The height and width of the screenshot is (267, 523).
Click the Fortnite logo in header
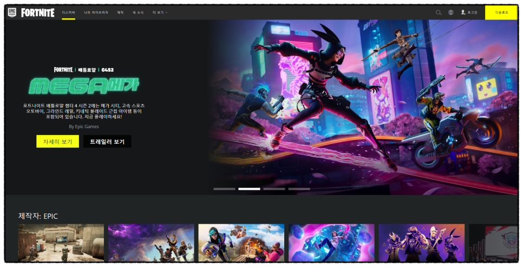click(38, 12)
